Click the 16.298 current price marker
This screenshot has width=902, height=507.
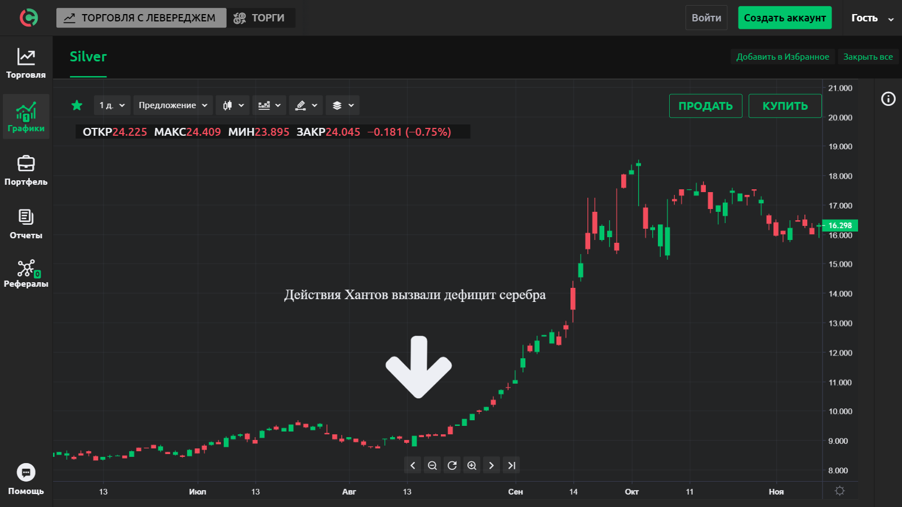[x=839, y=225]
